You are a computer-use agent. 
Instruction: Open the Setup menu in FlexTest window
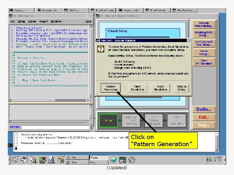(21, 21)
